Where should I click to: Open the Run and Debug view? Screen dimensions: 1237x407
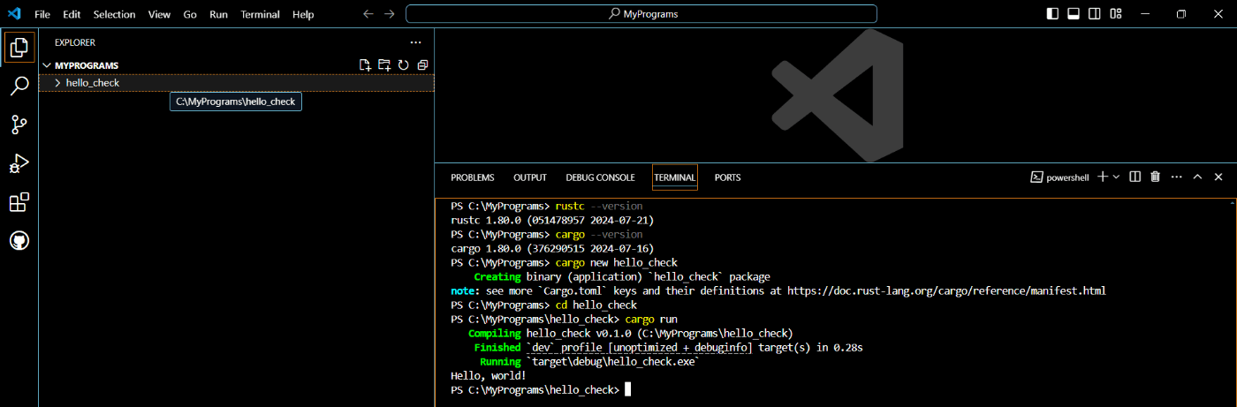tap(19, 163)
